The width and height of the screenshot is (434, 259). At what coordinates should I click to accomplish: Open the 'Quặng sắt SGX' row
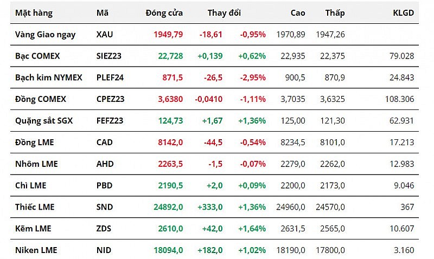coord(43,121)
